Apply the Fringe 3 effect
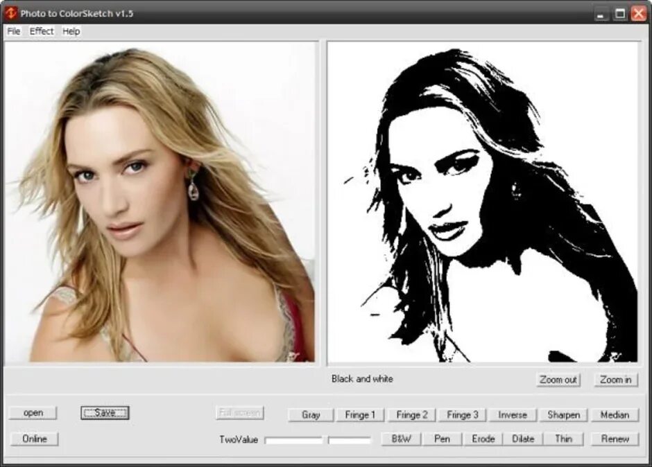652x467 pixels. (x=463, y=414)
